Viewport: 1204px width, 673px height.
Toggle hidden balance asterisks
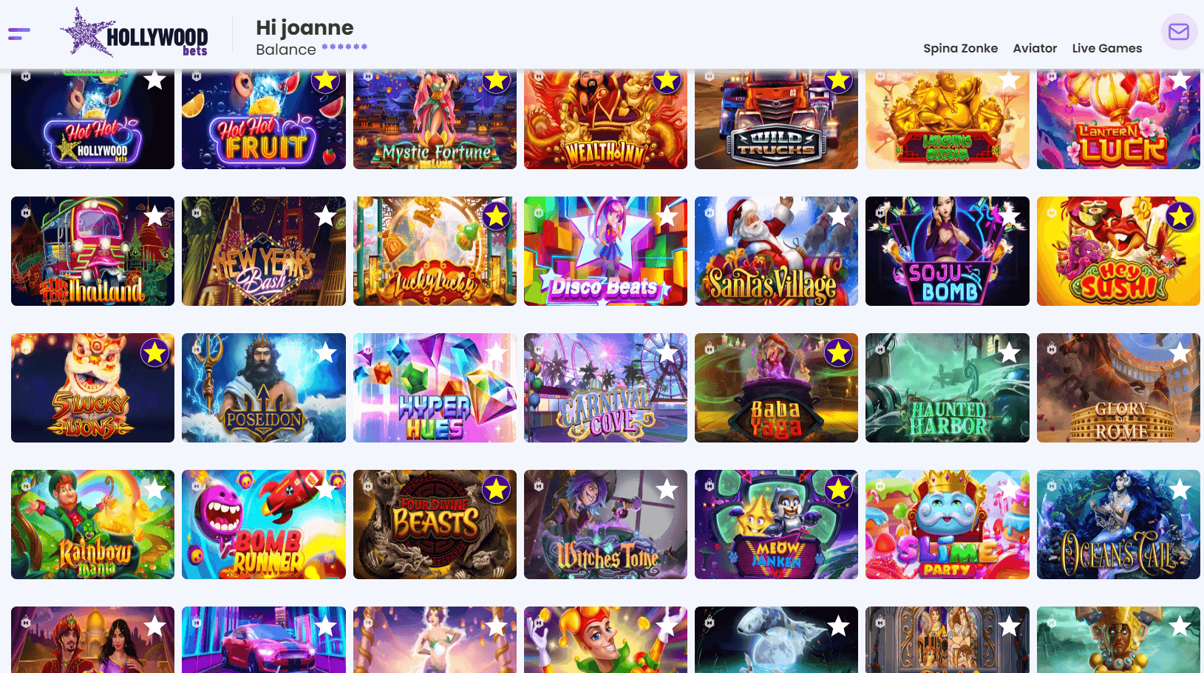tap(344, 48)
